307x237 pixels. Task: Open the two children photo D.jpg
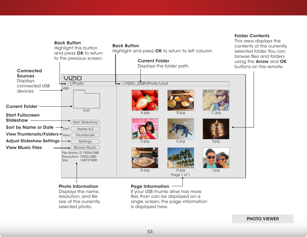tap(145, 129)
